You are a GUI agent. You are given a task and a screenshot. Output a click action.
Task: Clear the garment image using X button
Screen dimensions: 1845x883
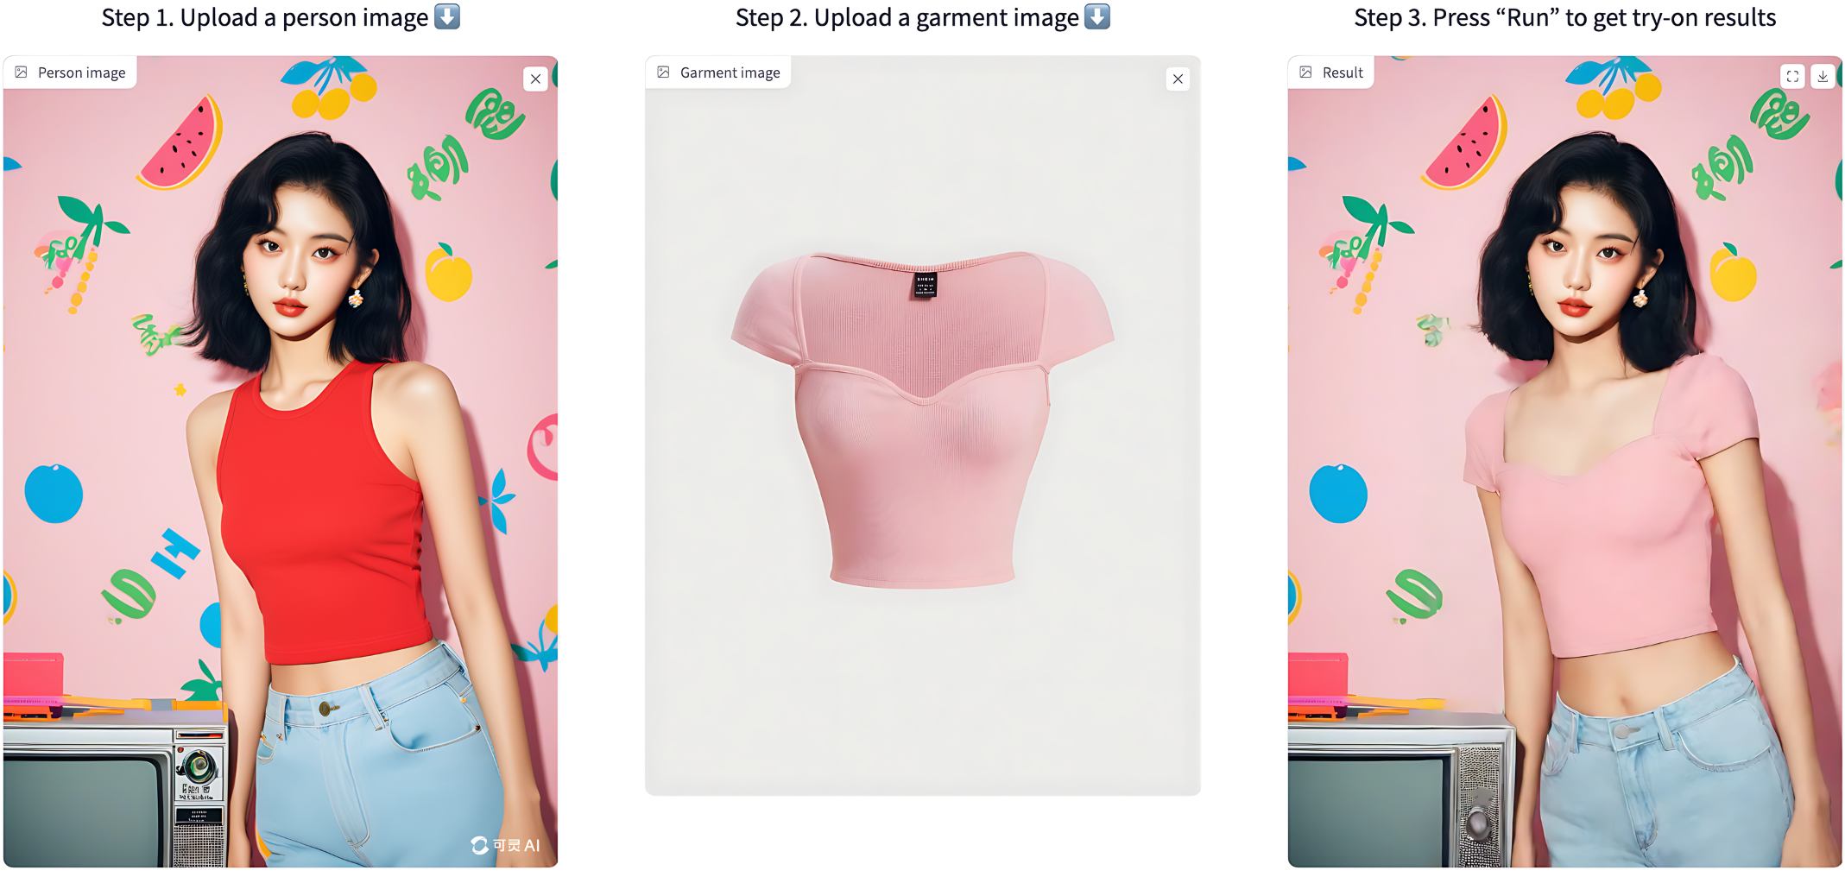pos(1178,79)
